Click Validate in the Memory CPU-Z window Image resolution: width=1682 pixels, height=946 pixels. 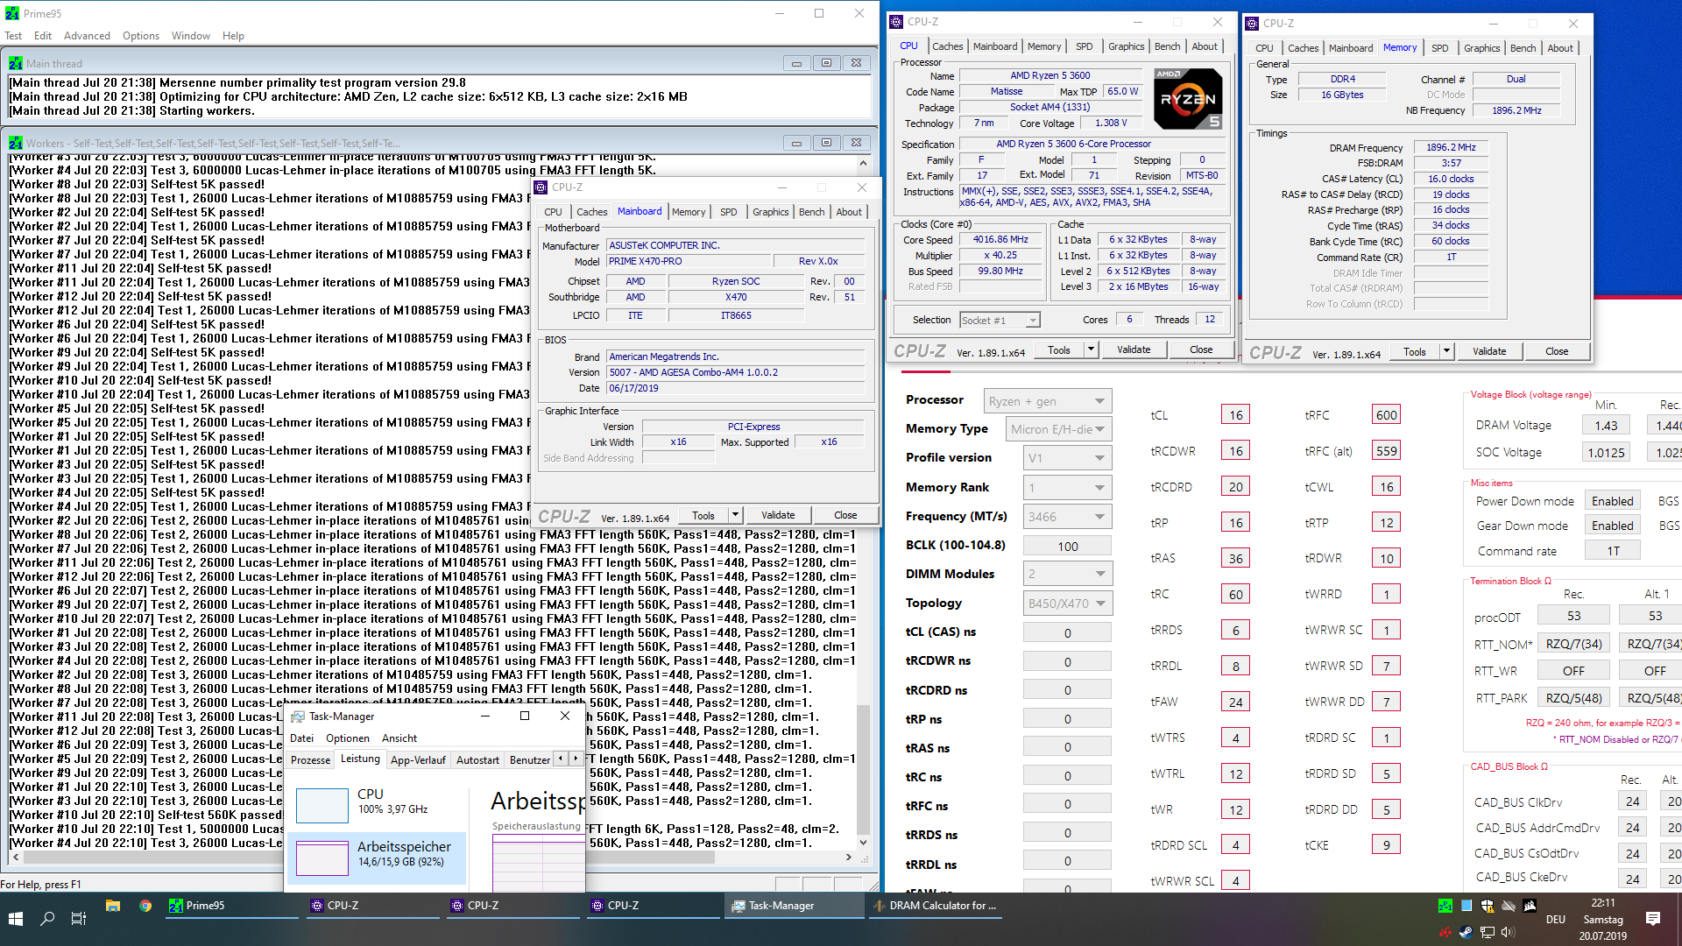coord(1488,351)
